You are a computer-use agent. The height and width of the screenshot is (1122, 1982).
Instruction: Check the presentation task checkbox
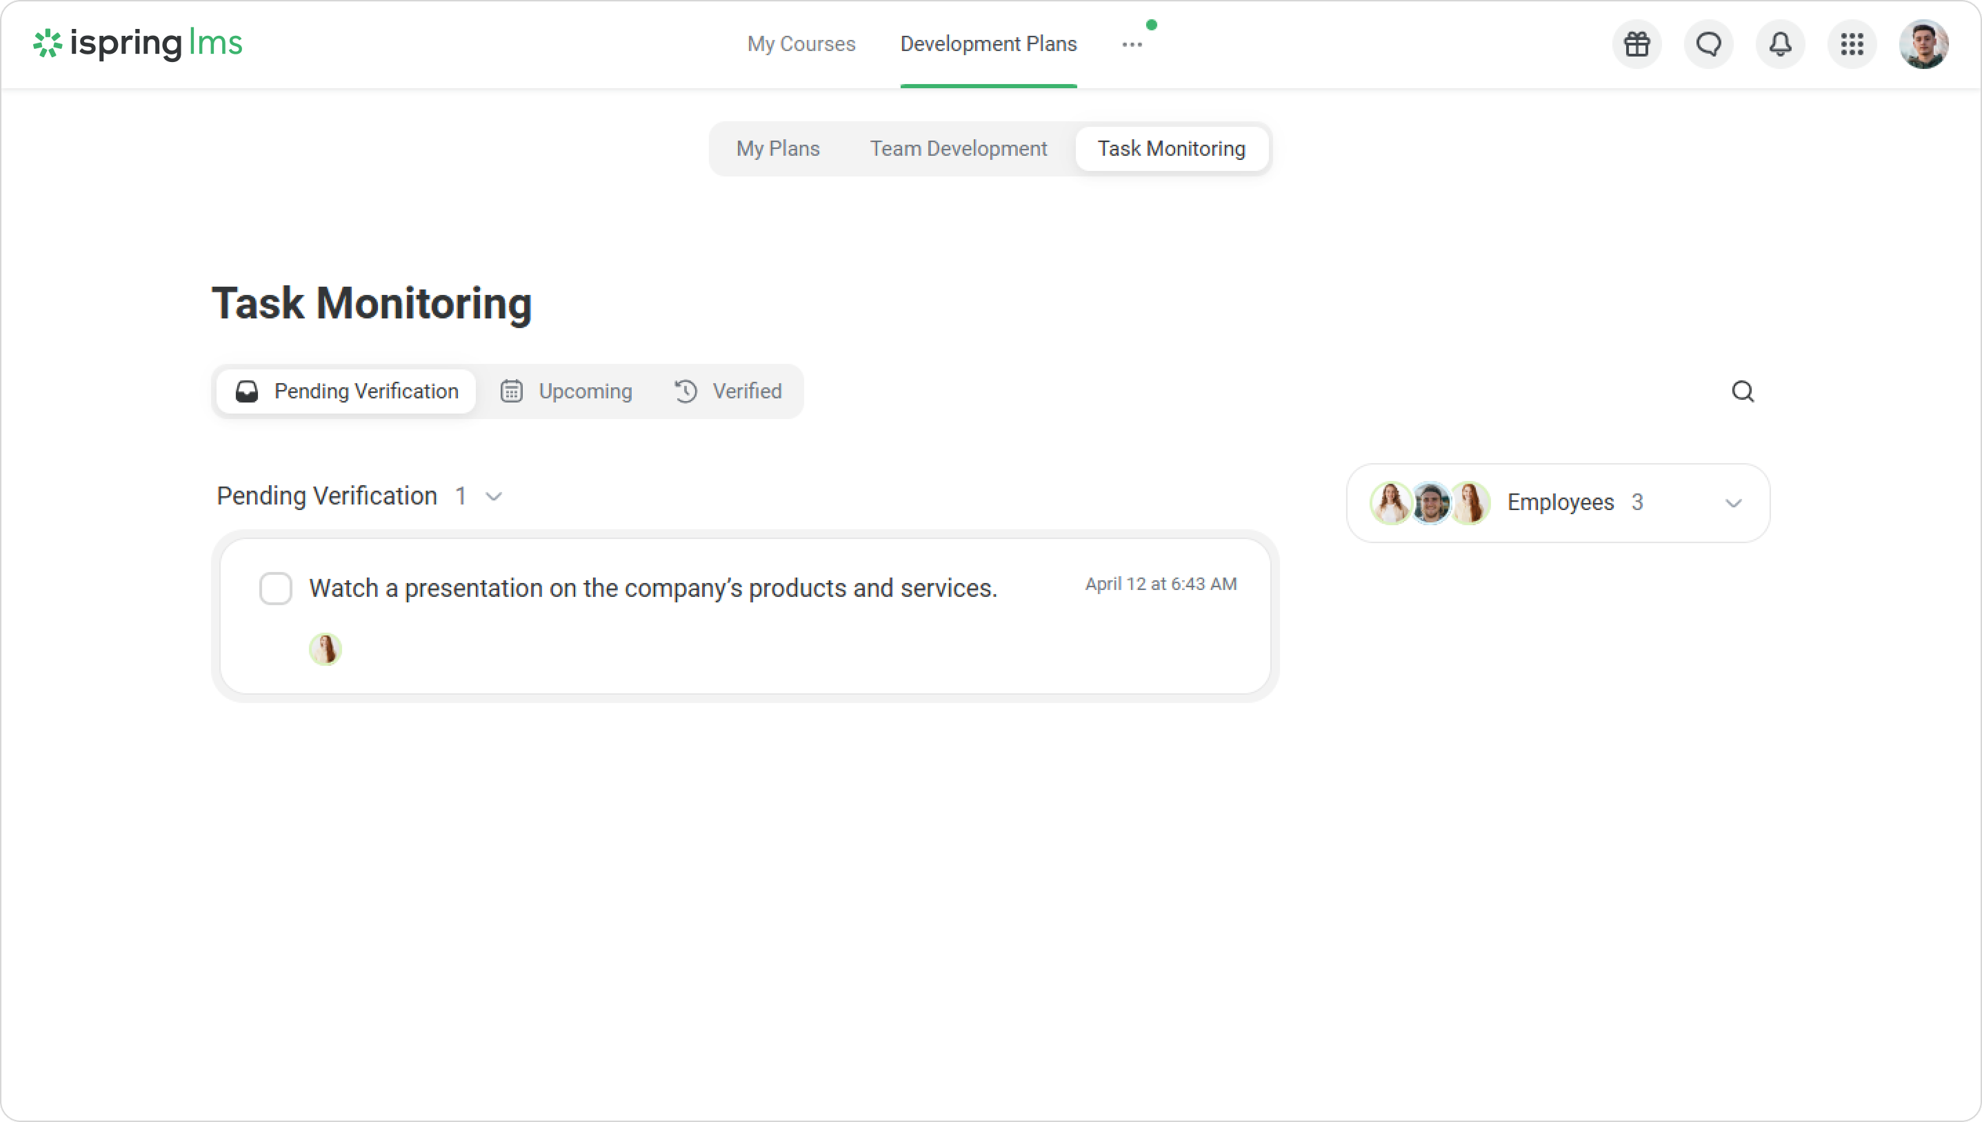275,589
